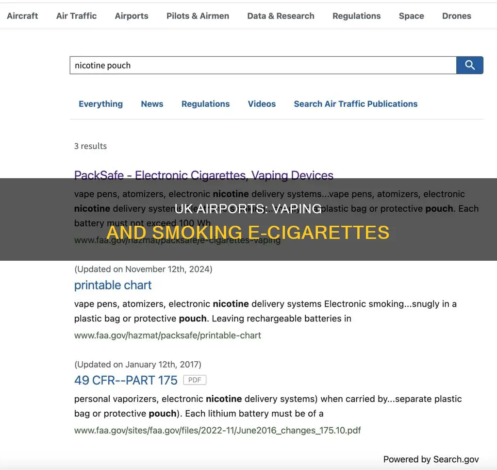Open Search Air Traffic Publications
Viewport: 497px width, 470px height.
(356, 104)
